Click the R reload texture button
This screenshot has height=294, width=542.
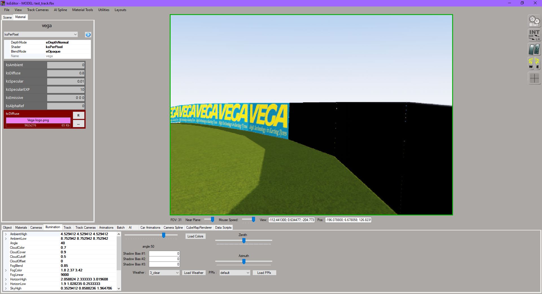pos(79,115)
